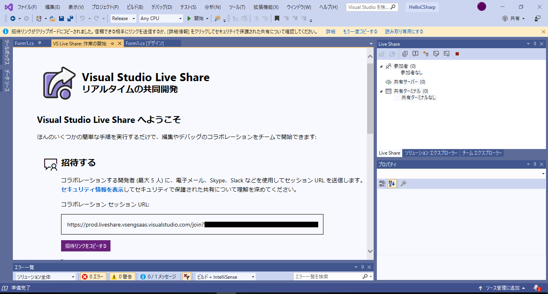Pin the Properties panel

[x=535, y=165]
